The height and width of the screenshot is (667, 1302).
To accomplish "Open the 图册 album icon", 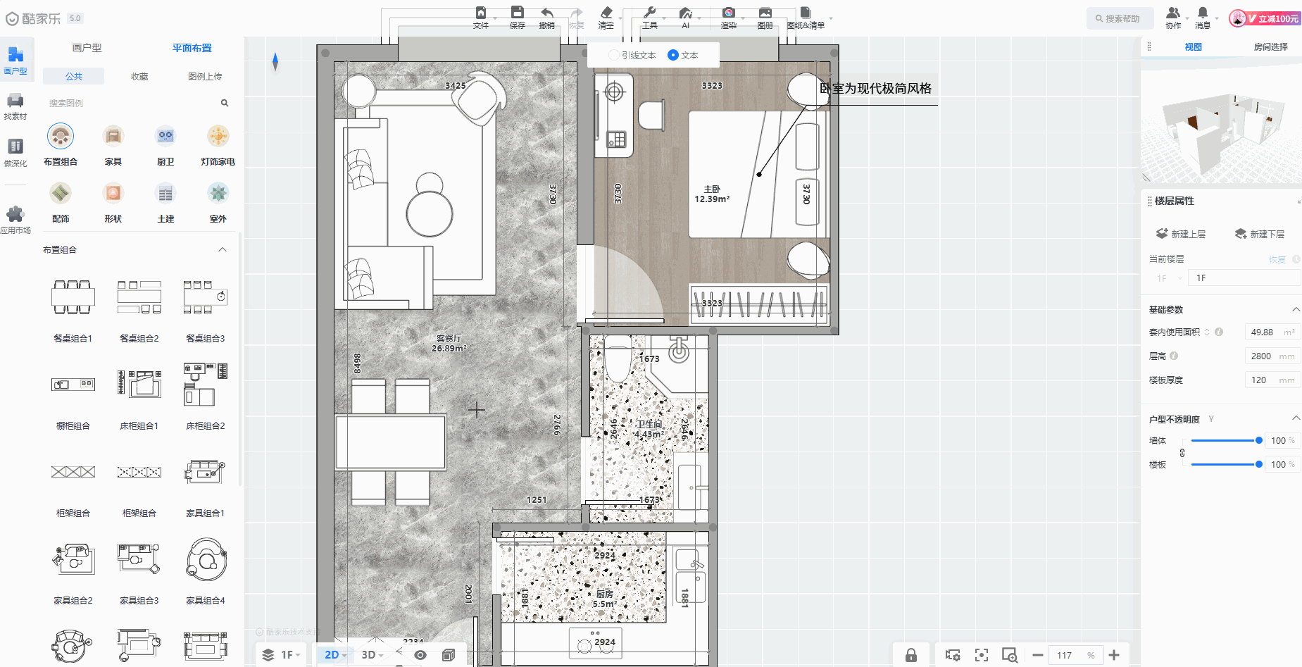I will point(765,13).
